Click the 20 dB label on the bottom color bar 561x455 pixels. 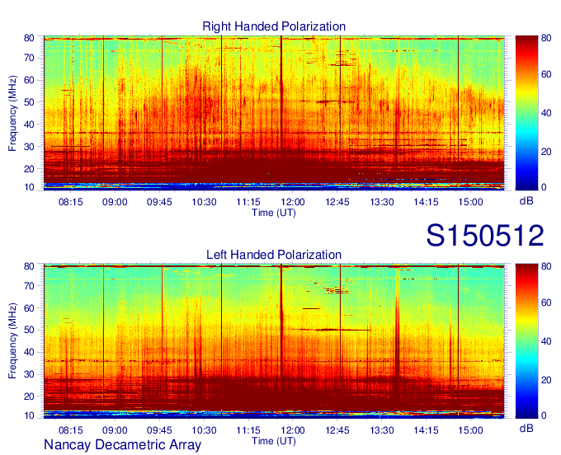click(x=546, y=380)
